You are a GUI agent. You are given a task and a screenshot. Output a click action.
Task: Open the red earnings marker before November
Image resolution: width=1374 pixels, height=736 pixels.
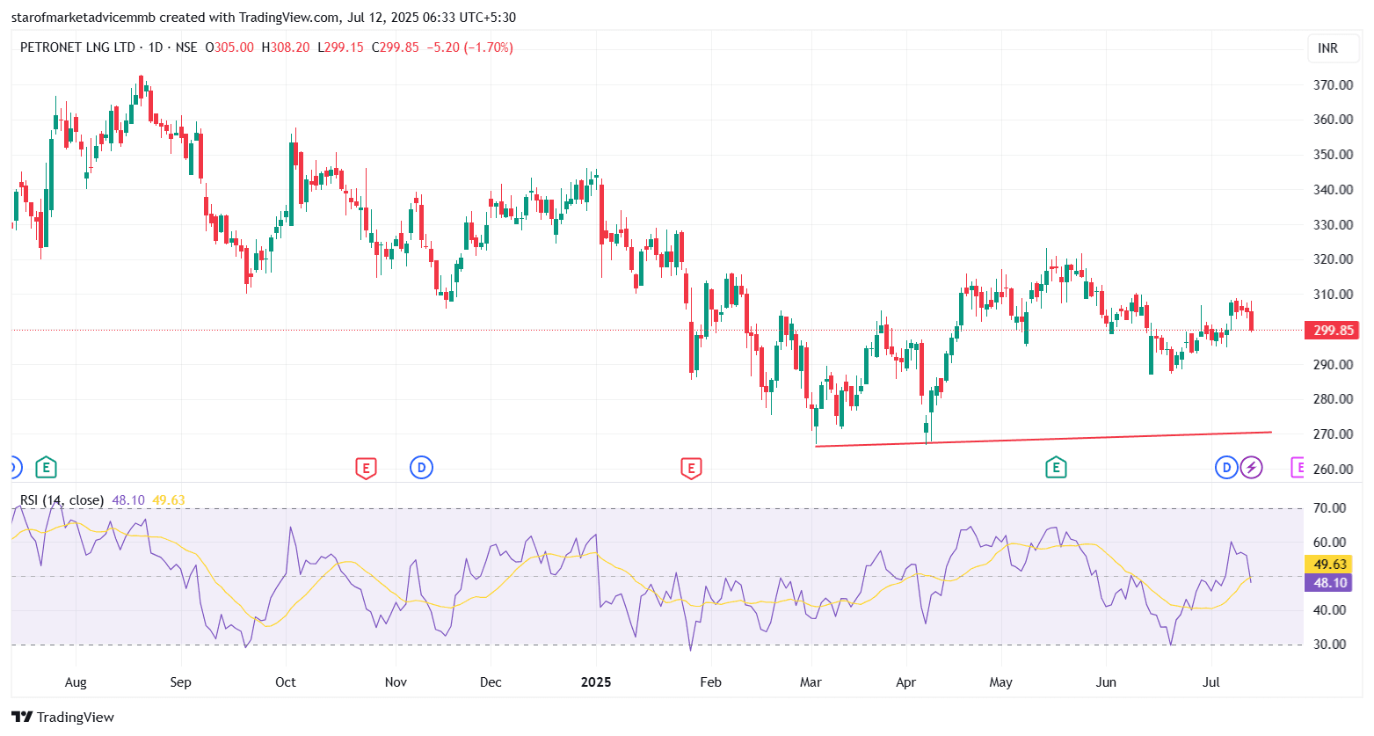(x=366, y=468)
